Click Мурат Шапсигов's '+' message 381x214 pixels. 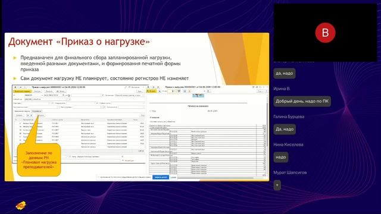tap(277, 185)
